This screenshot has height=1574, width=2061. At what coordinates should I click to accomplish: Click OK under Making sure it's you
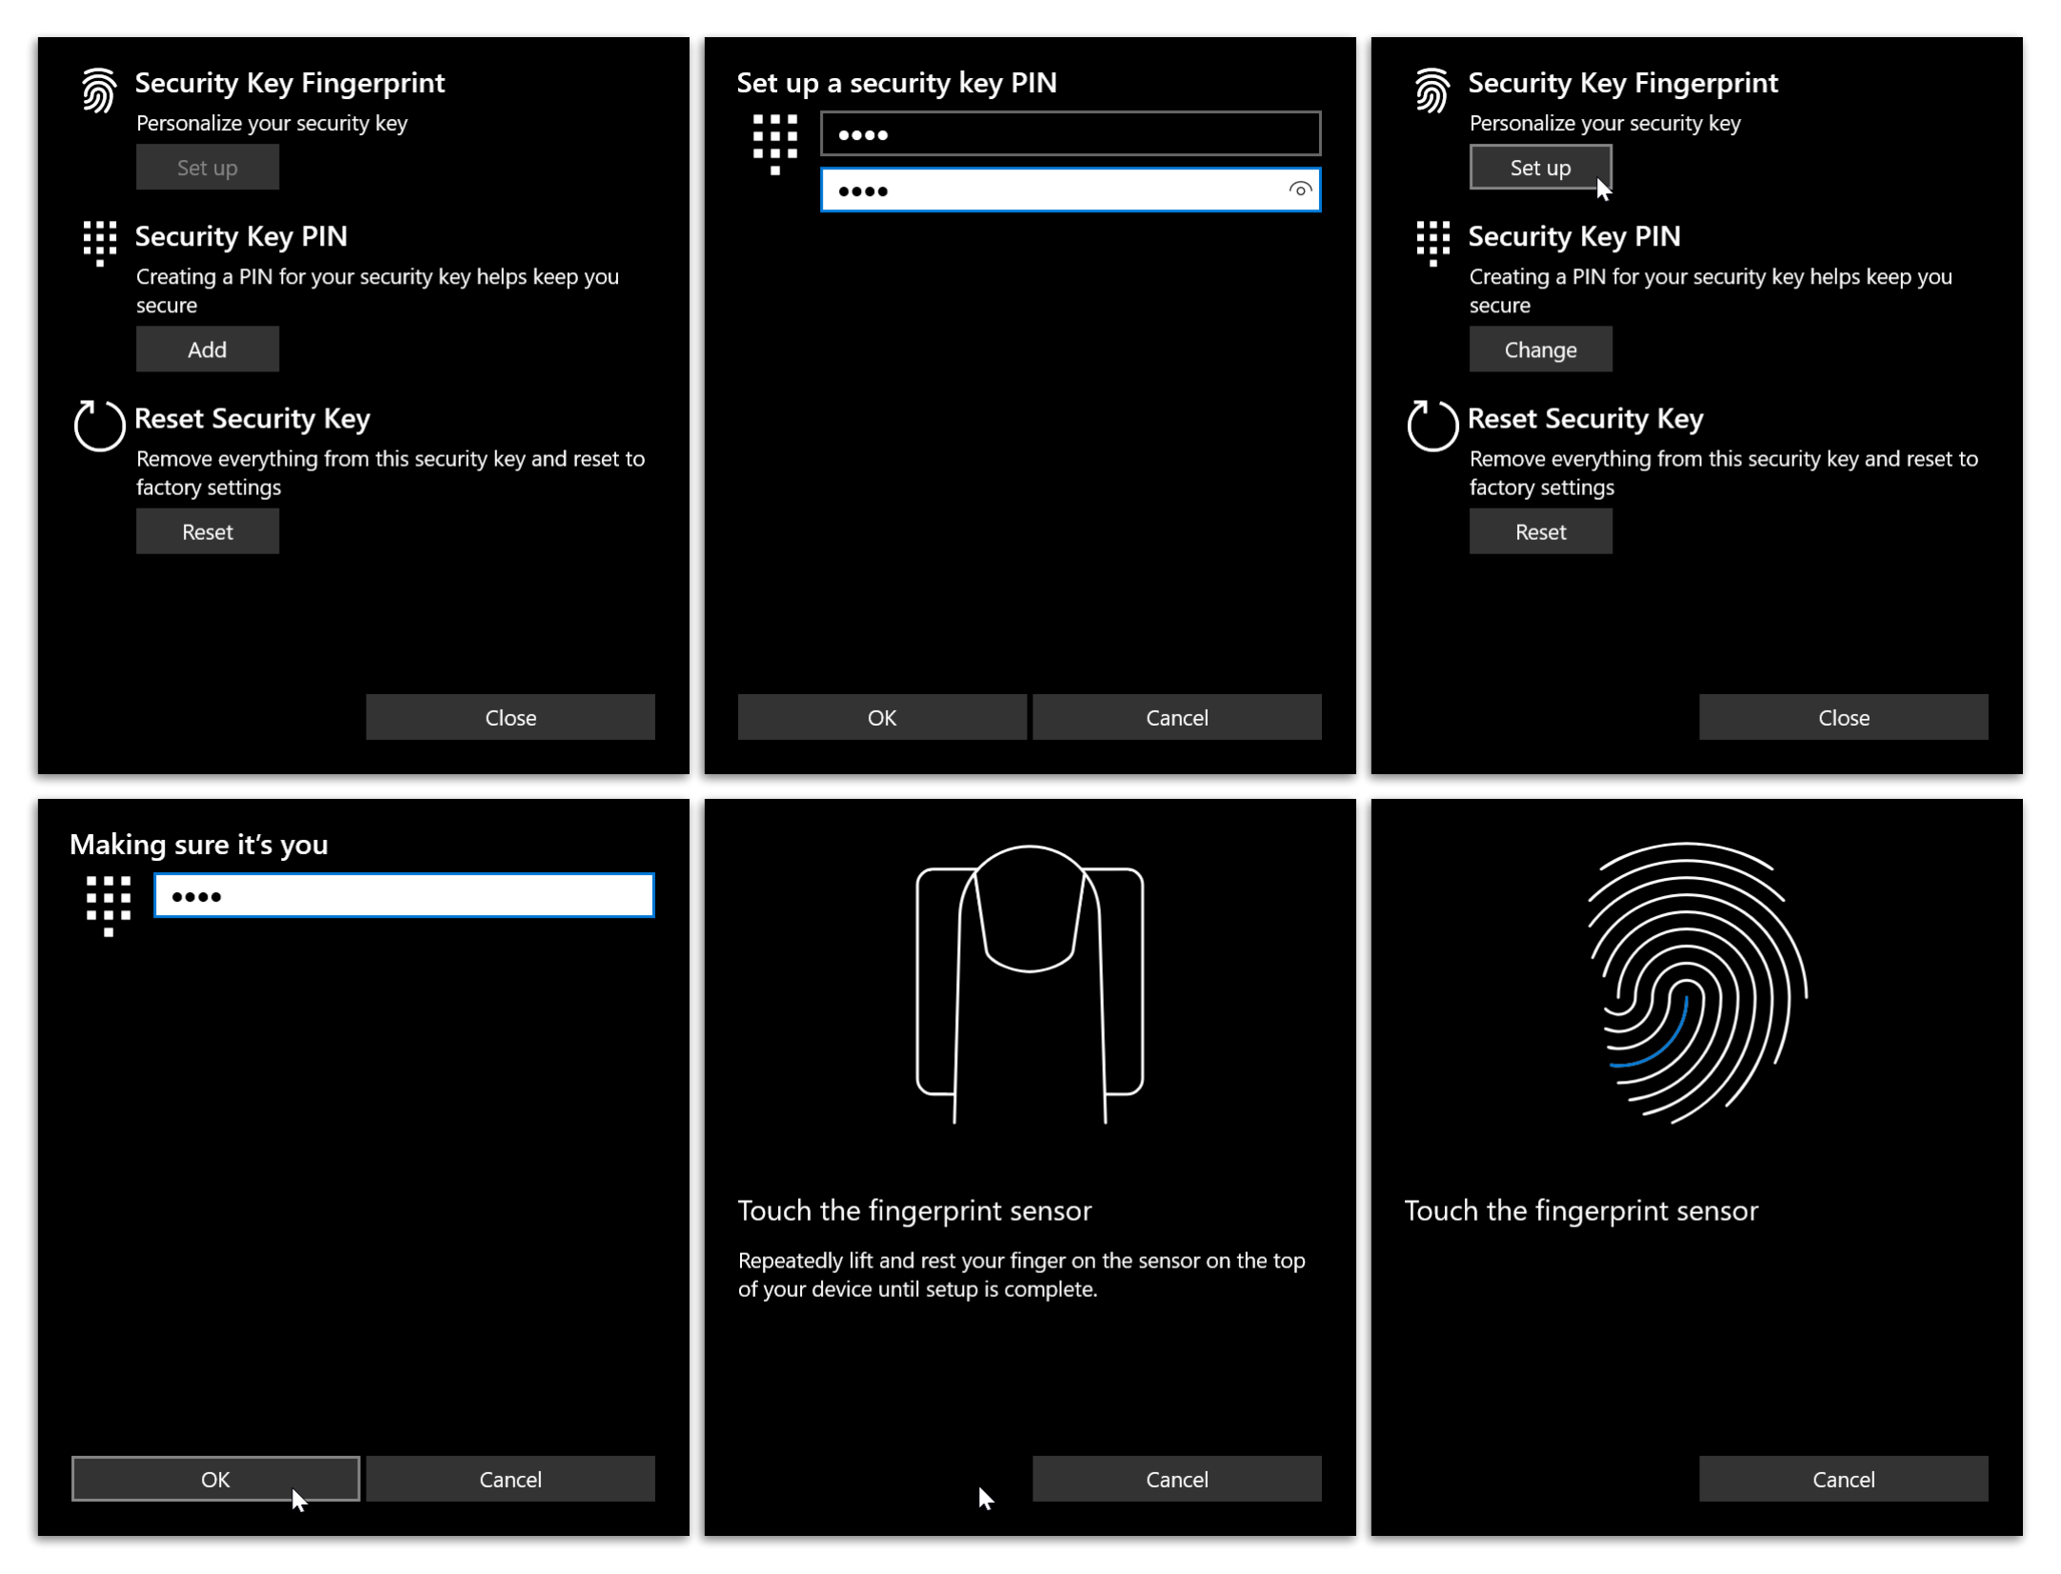[215, 1479]
